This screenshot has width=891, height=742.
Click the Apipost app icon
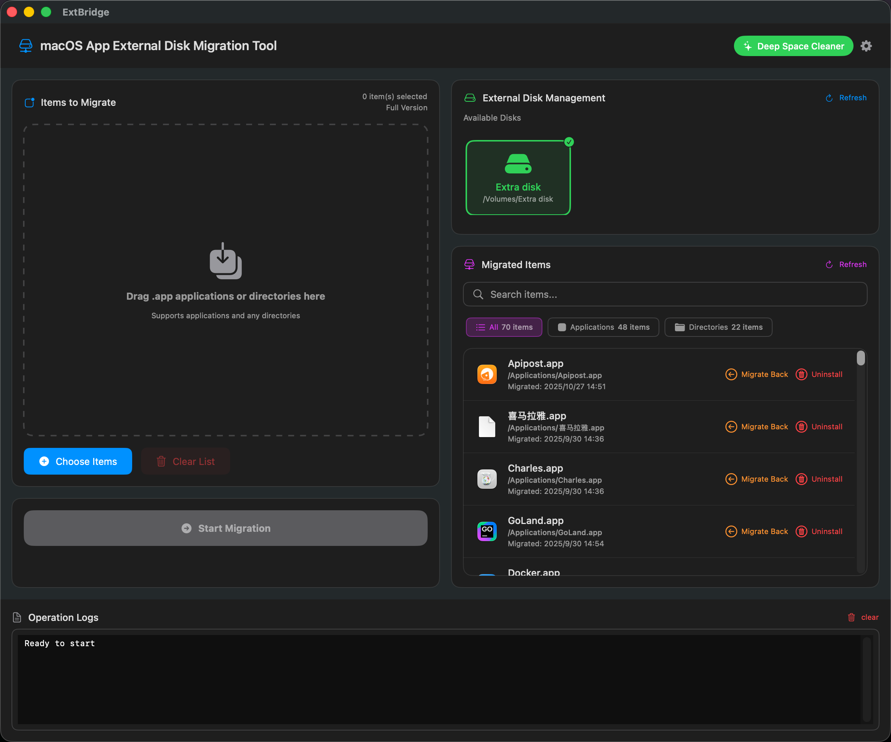point(487,374)
